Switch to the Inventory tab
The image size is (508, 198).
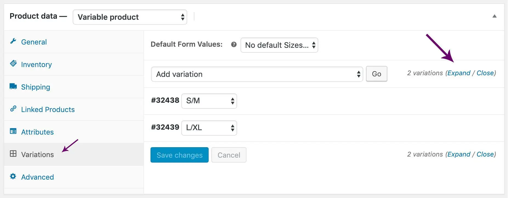[x=36, y=64]
